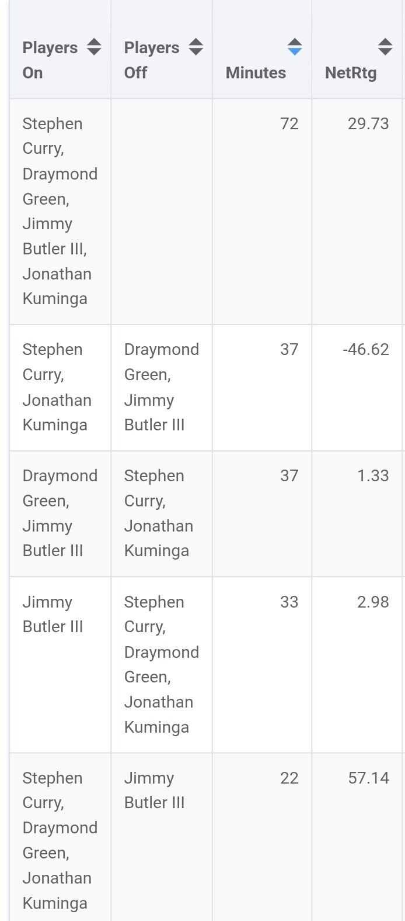
Task: Click the 29.73 net rating value
Action: pos(368,124)
